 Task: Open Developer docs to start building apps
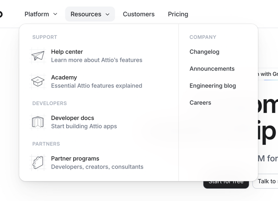pos(73,118)
